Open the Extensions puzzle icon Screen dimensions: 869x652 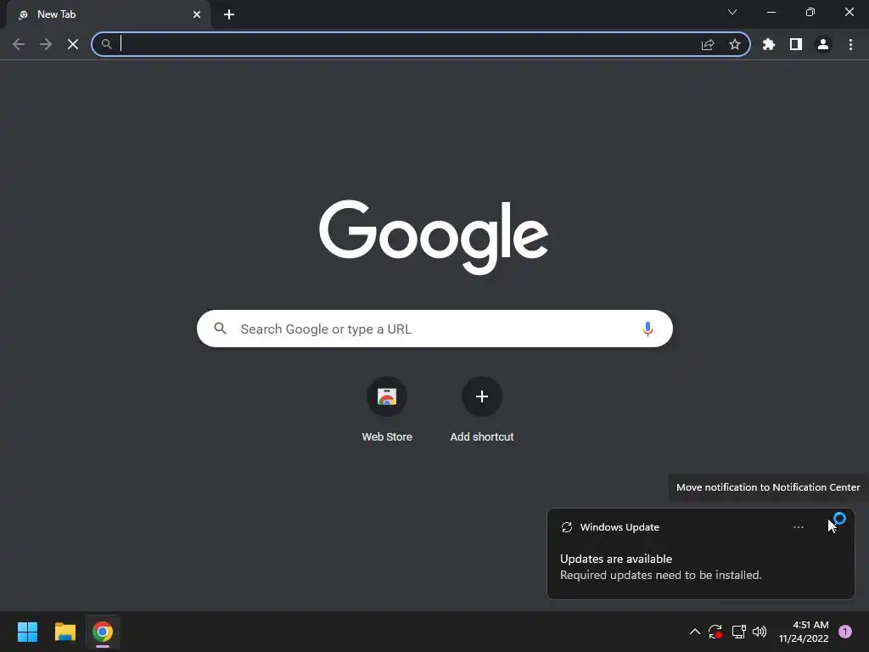point(769,44)
